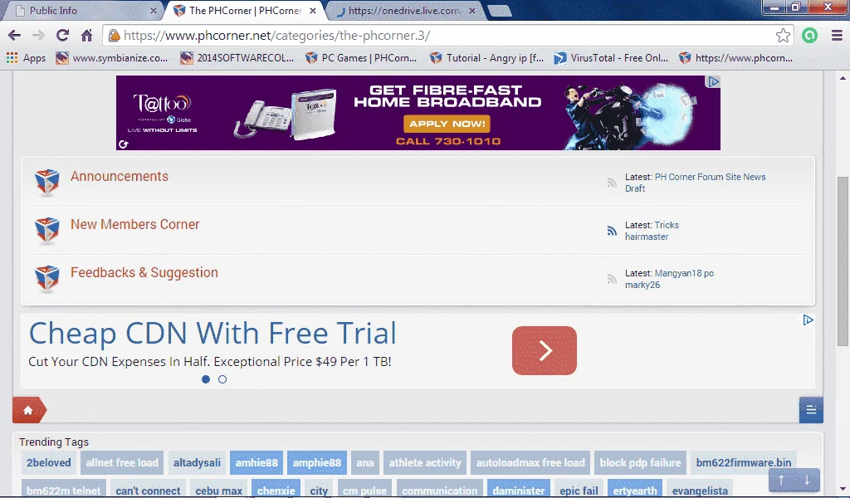This screenshot has width=850, height=498.
Task: Select the allnet free load tag
Action: 122,463
